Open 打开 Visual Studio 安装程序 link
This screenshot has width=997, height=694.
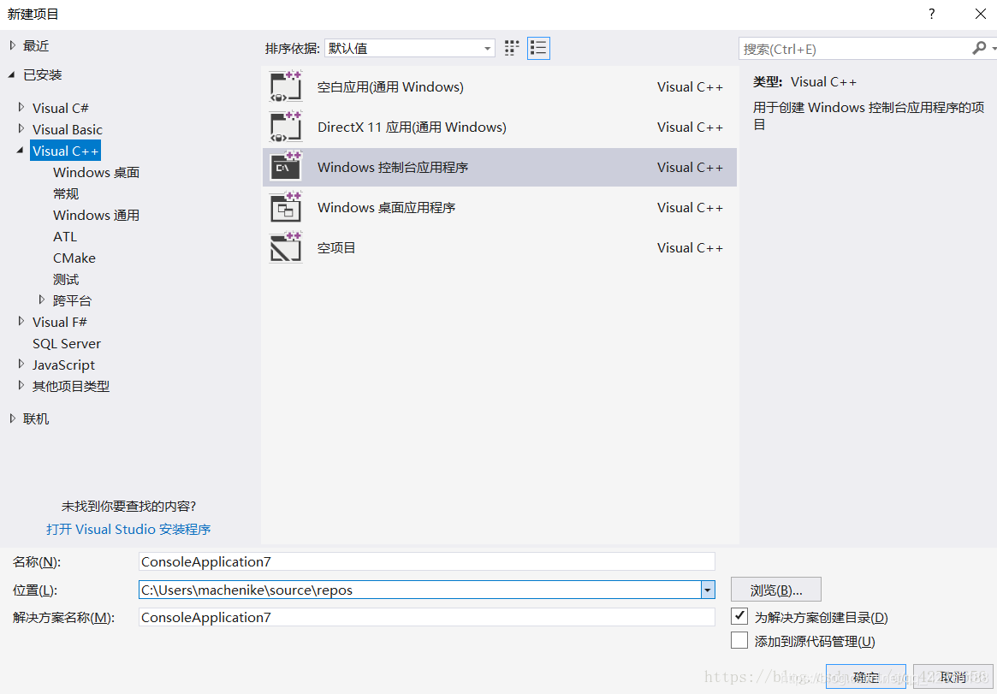point(128,529)
